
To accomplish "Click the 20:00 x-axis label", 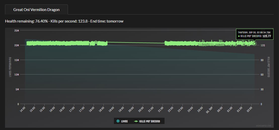I will 132,109.
